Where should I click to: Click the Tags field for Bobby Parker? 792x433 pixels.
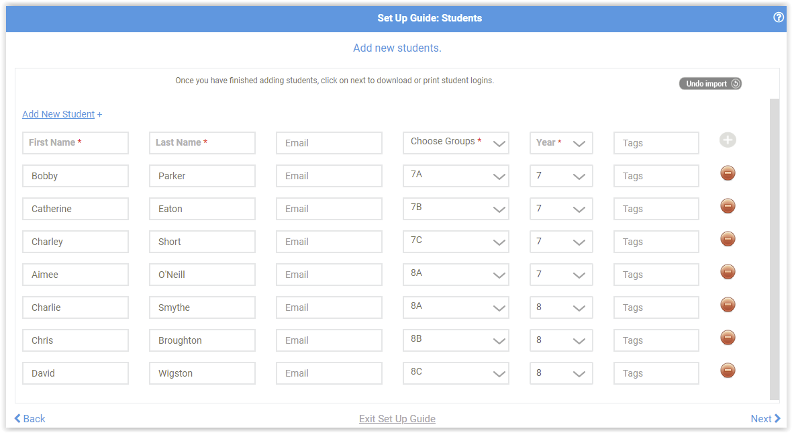pos(656,176)
